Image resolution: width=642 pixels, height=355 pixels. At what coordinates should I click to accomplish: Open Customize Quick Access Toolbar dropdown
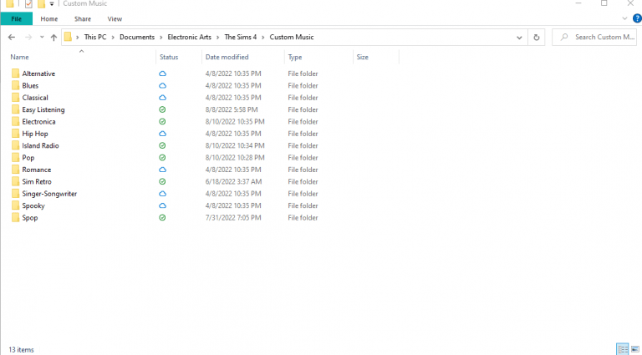(52, 4)
